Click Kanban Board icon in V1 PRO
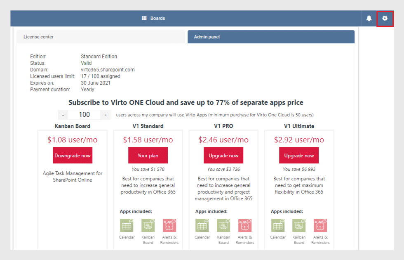 (x=223, y=225)
